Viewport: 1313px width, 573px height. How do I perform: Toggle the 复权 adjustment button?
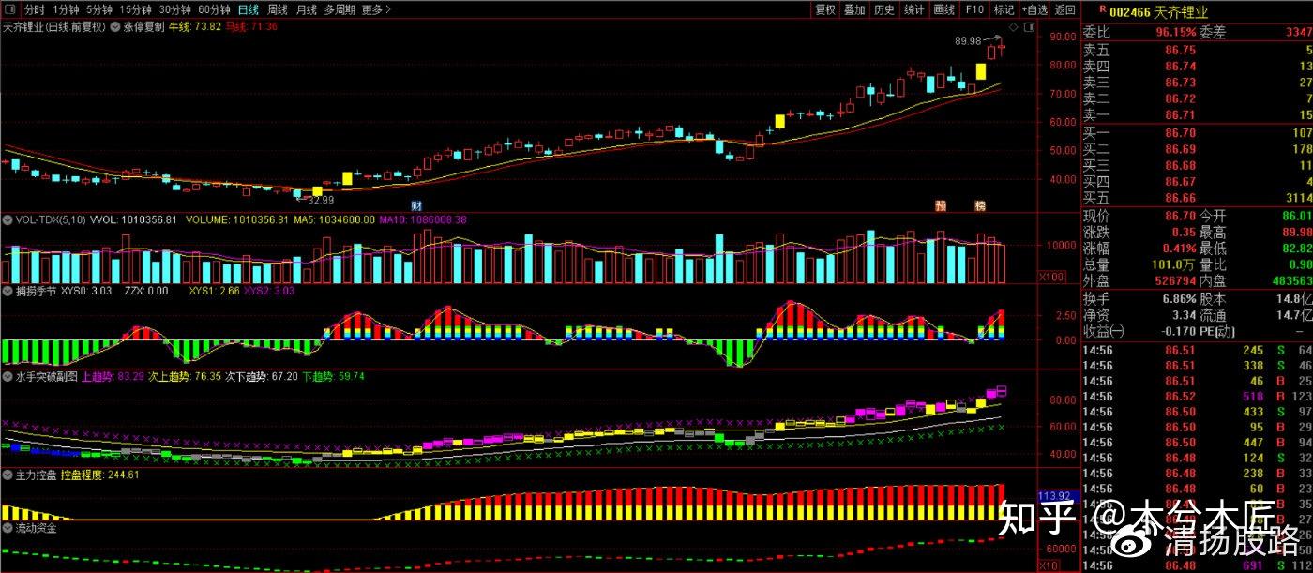coord(824,9)
